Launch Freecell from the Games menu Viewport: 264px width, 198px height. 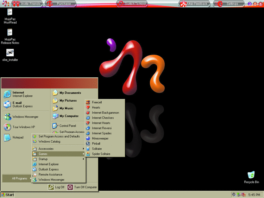pos(105,102)
